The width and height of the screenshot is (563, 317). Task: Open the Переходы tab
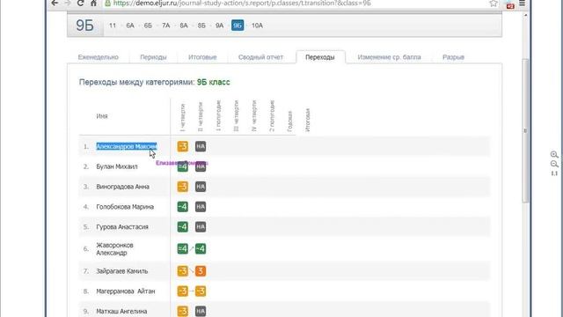(320, 57)
